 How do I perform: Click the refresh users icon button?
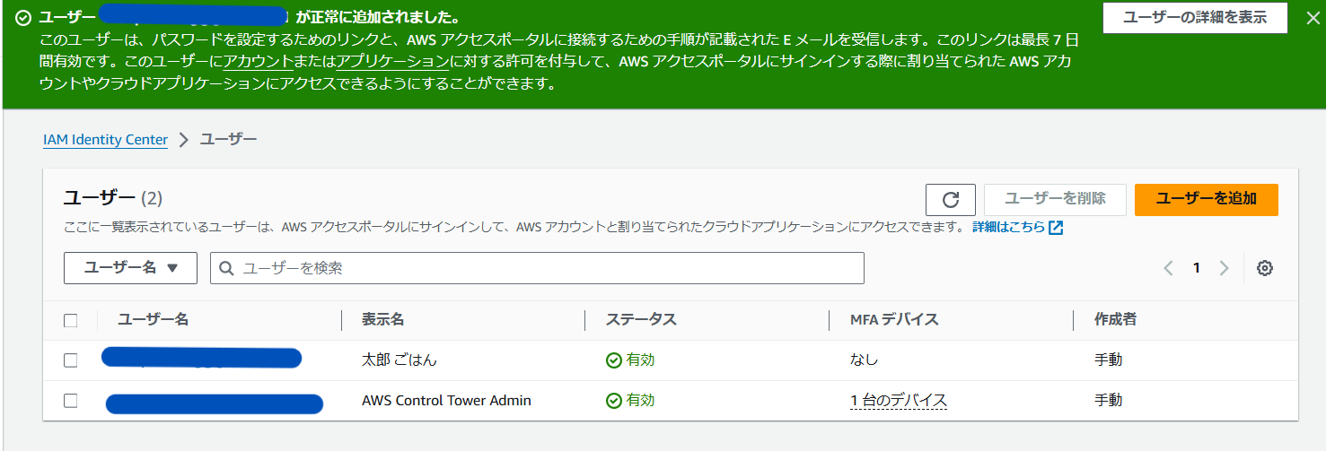click(950, 199)
